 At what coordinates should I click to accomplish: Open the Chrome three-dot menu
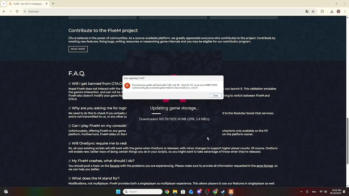point(345,11)
